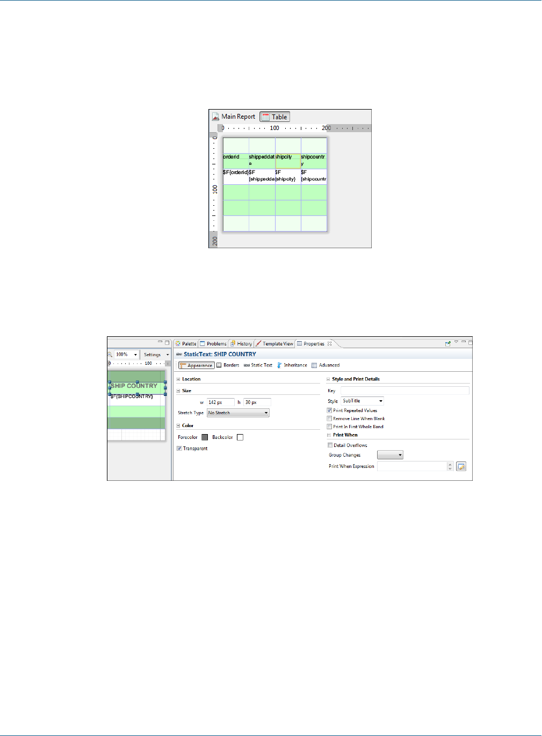Select the shippeddate header cell
The image size is (542, 736).
[x=262, y=161]
